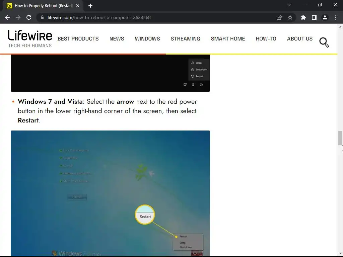Viewport: 343px width, 257px height.
Task: Toggle the browser side panel icon
Action: 314,17
